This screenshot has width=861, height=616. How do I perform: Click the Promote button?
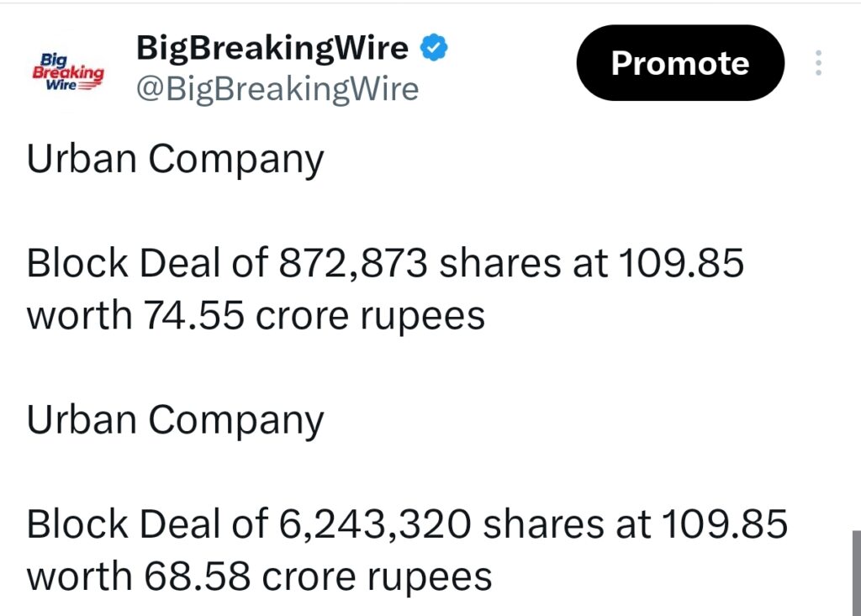[679, 62]
